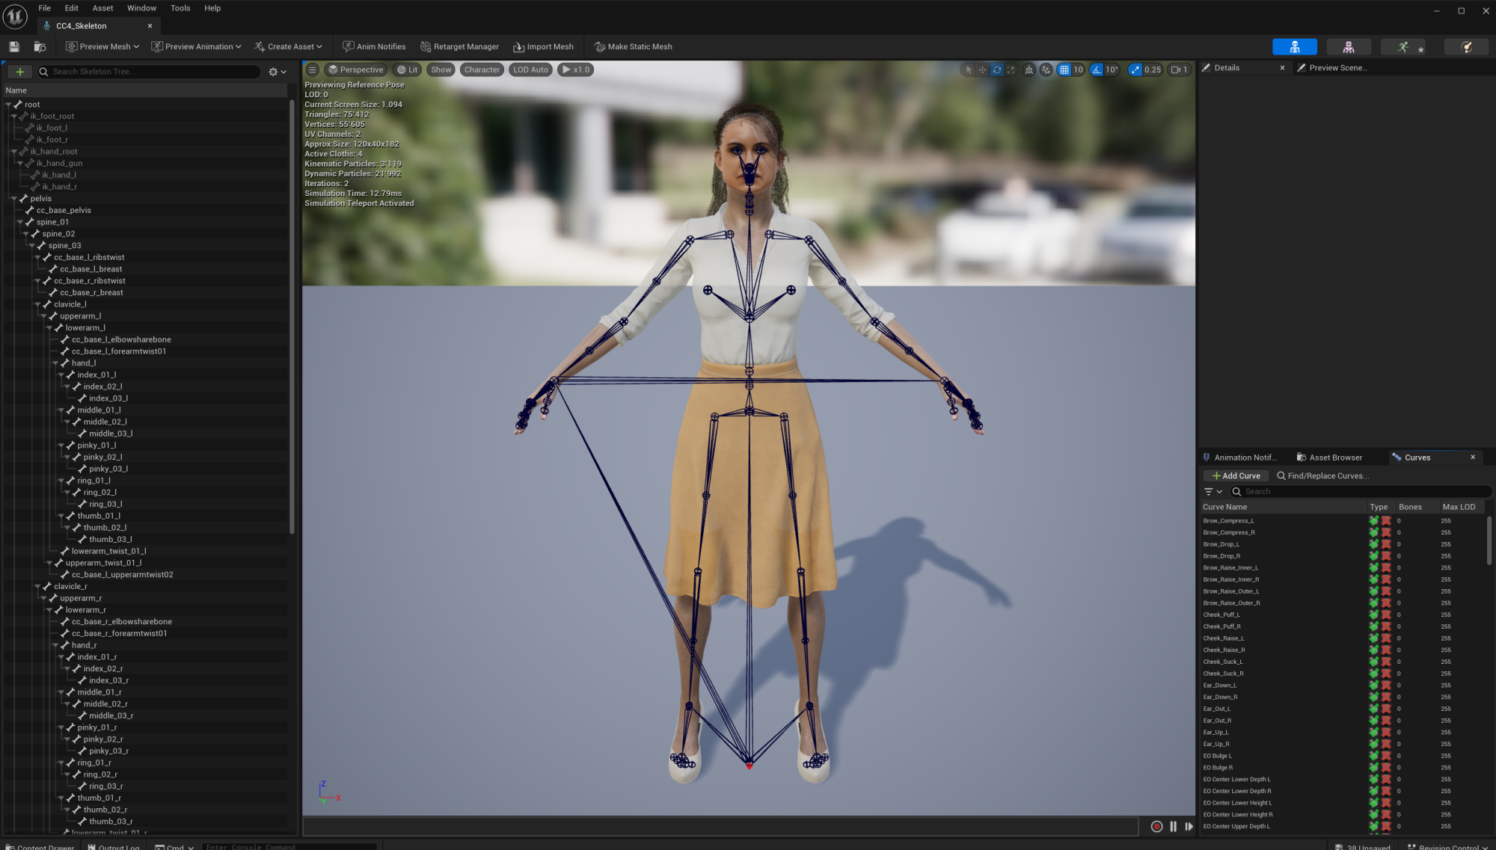Toggle Cheek_Suck_R curve green type icon
The height and width of the screenshot is (850, 1496).
pyautogui.click(x=1373, y=674)
